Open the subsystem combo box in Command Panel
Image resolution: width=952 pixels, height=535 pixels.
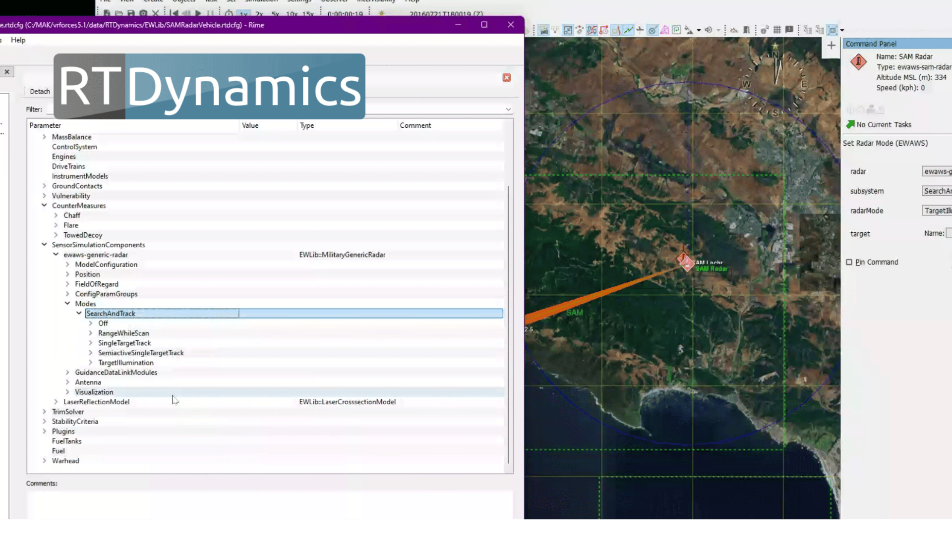click(x=937, y=191)
